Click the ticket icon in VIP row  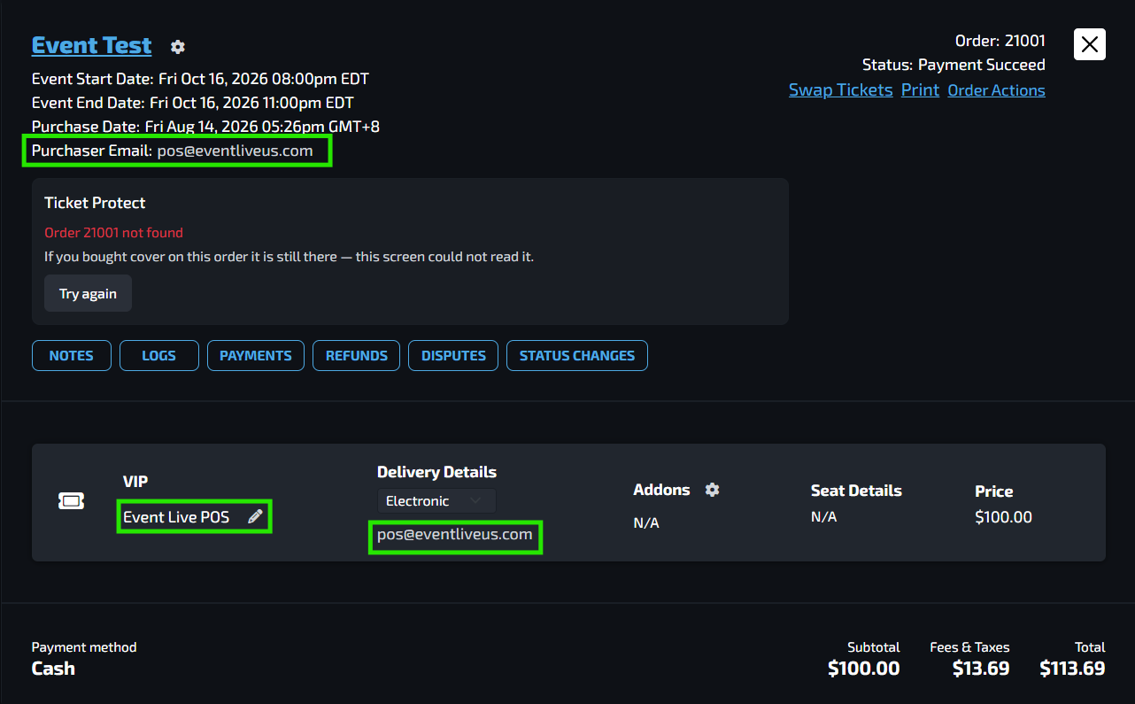tap(71, 501)
